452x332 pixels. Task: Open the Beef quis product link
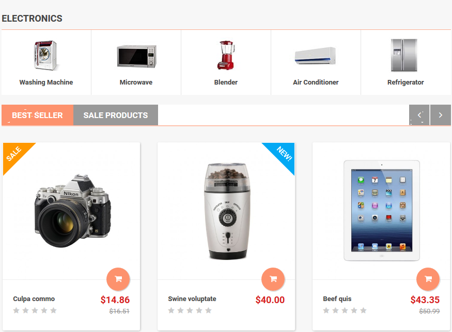[337, 299]
